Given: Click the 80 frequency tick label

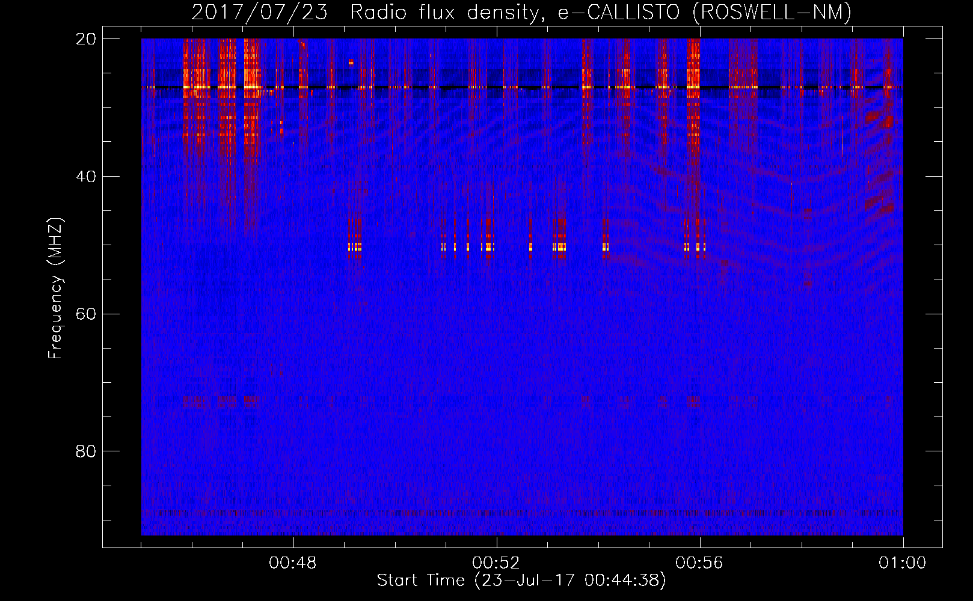Looking at the screenshot, I should 86,451.
